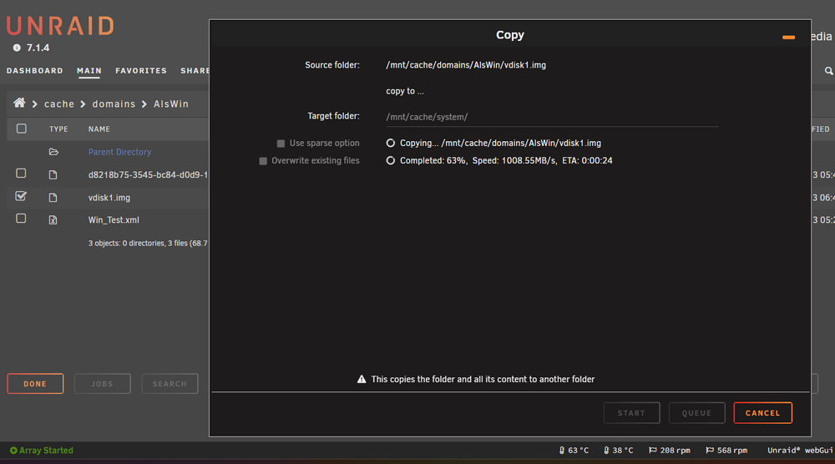Click the Copying... status line

point(500,144)
